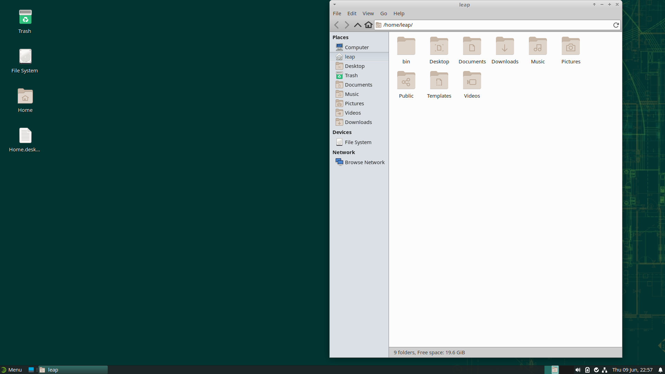
Task: Reload the folder with refresh icon
Action: pyautogui.click(x=616, y=25)
